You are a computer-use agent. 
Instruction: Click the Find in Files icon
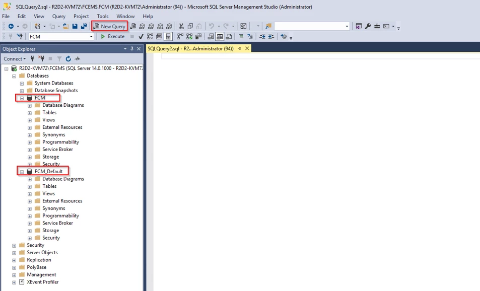click(x=268, y=26)
